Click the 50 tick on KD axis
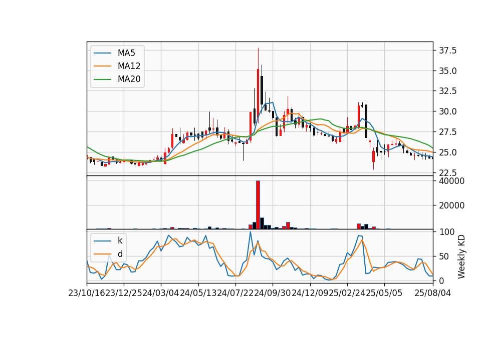 pos(444,256)
